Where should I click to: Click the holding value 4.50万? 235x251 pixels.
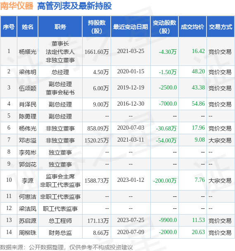101,72
